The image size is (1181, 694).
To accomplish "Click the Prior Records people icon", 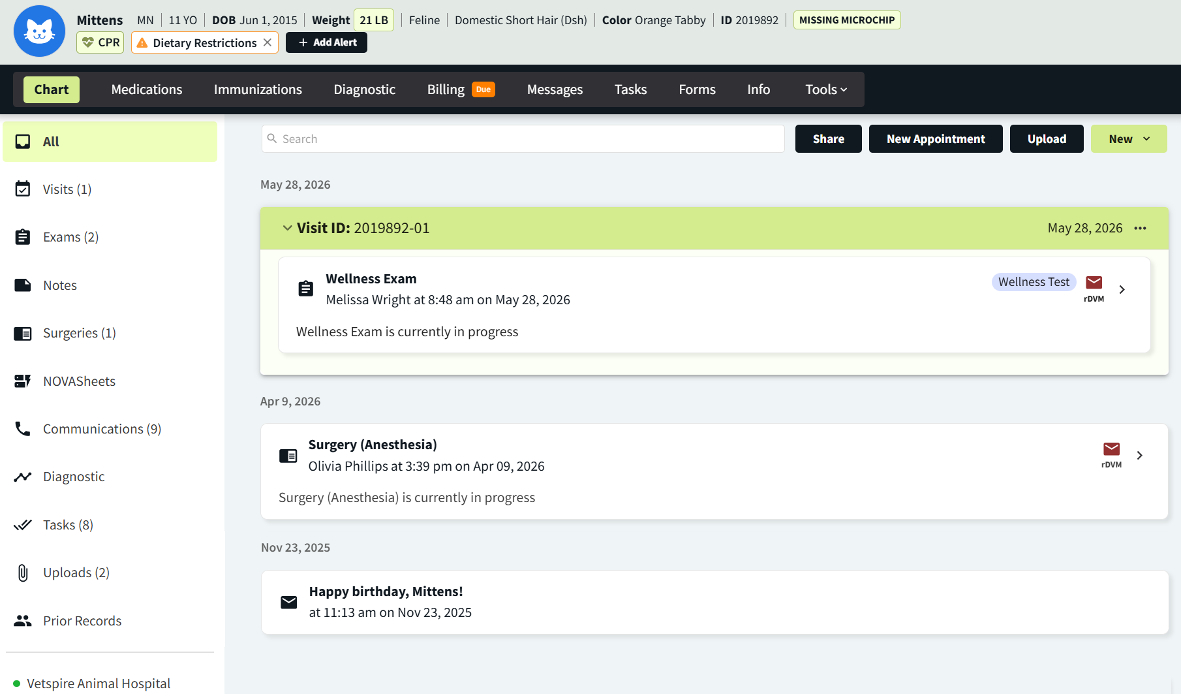I will click(x=23, y=621).
